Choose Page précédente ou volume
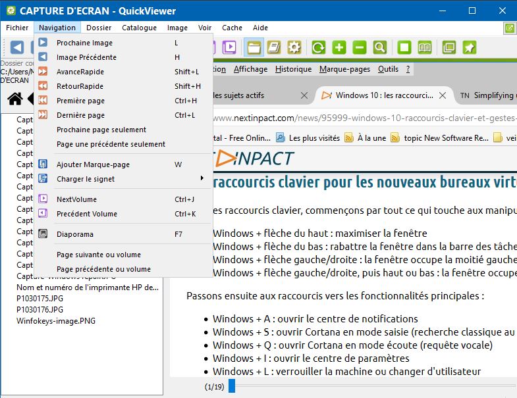Screen dimensions: 517x398 point(124,269)
